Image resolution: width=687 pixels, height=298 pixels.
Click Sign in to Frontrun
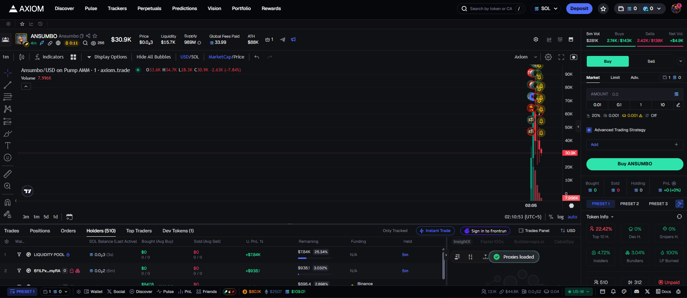click(485, 231)
